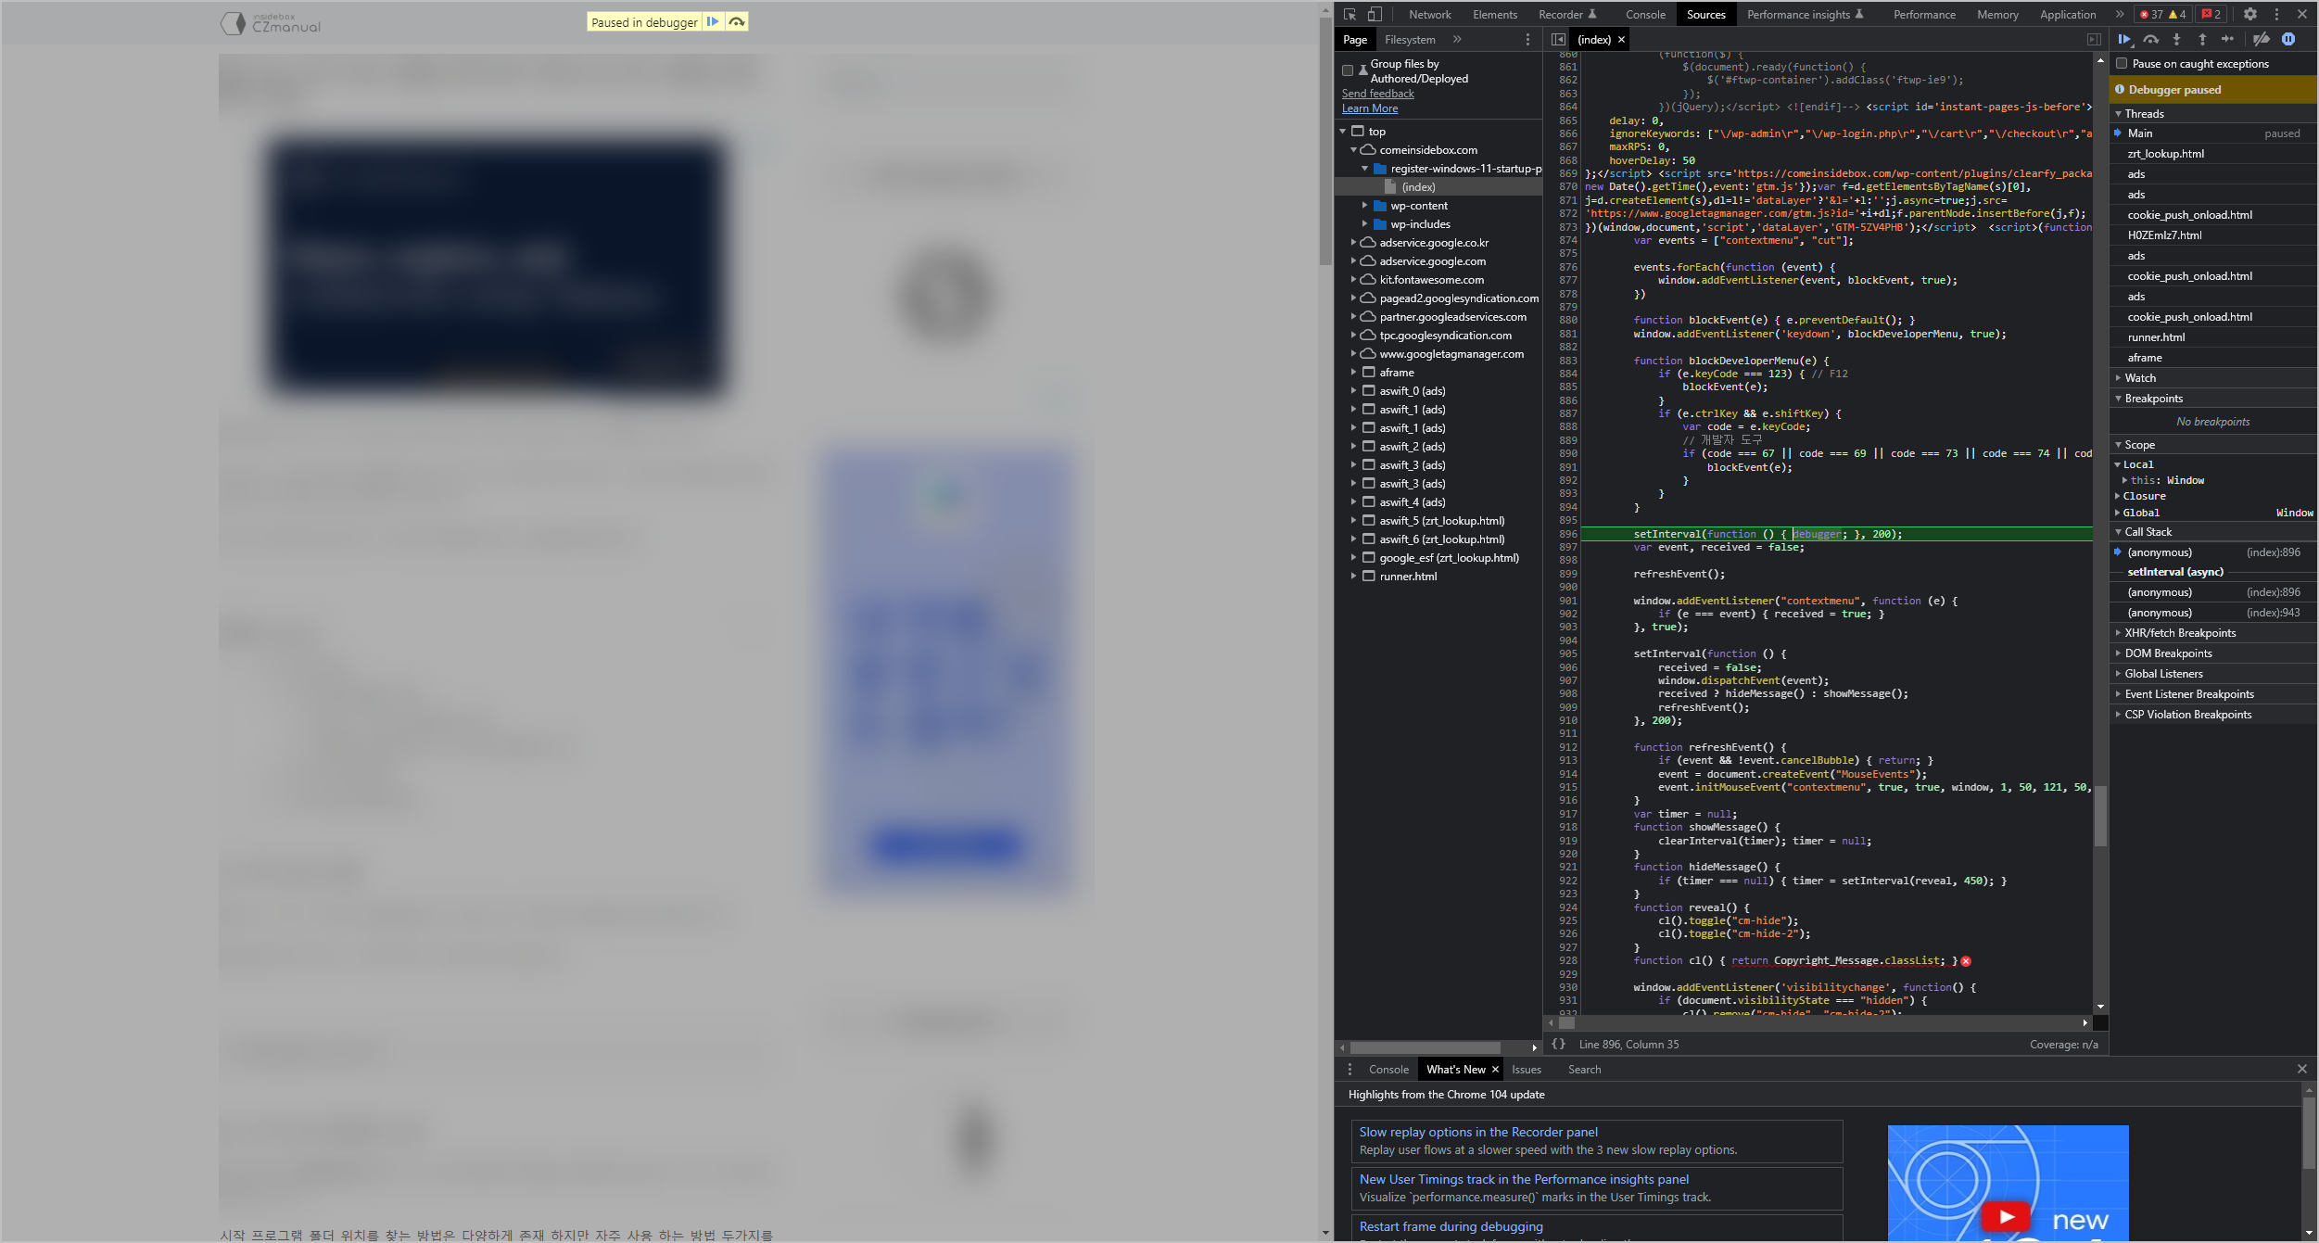Activate inspect element picker icon
Viewport: 2319px width, 1243px height.
coord(1350,14)
